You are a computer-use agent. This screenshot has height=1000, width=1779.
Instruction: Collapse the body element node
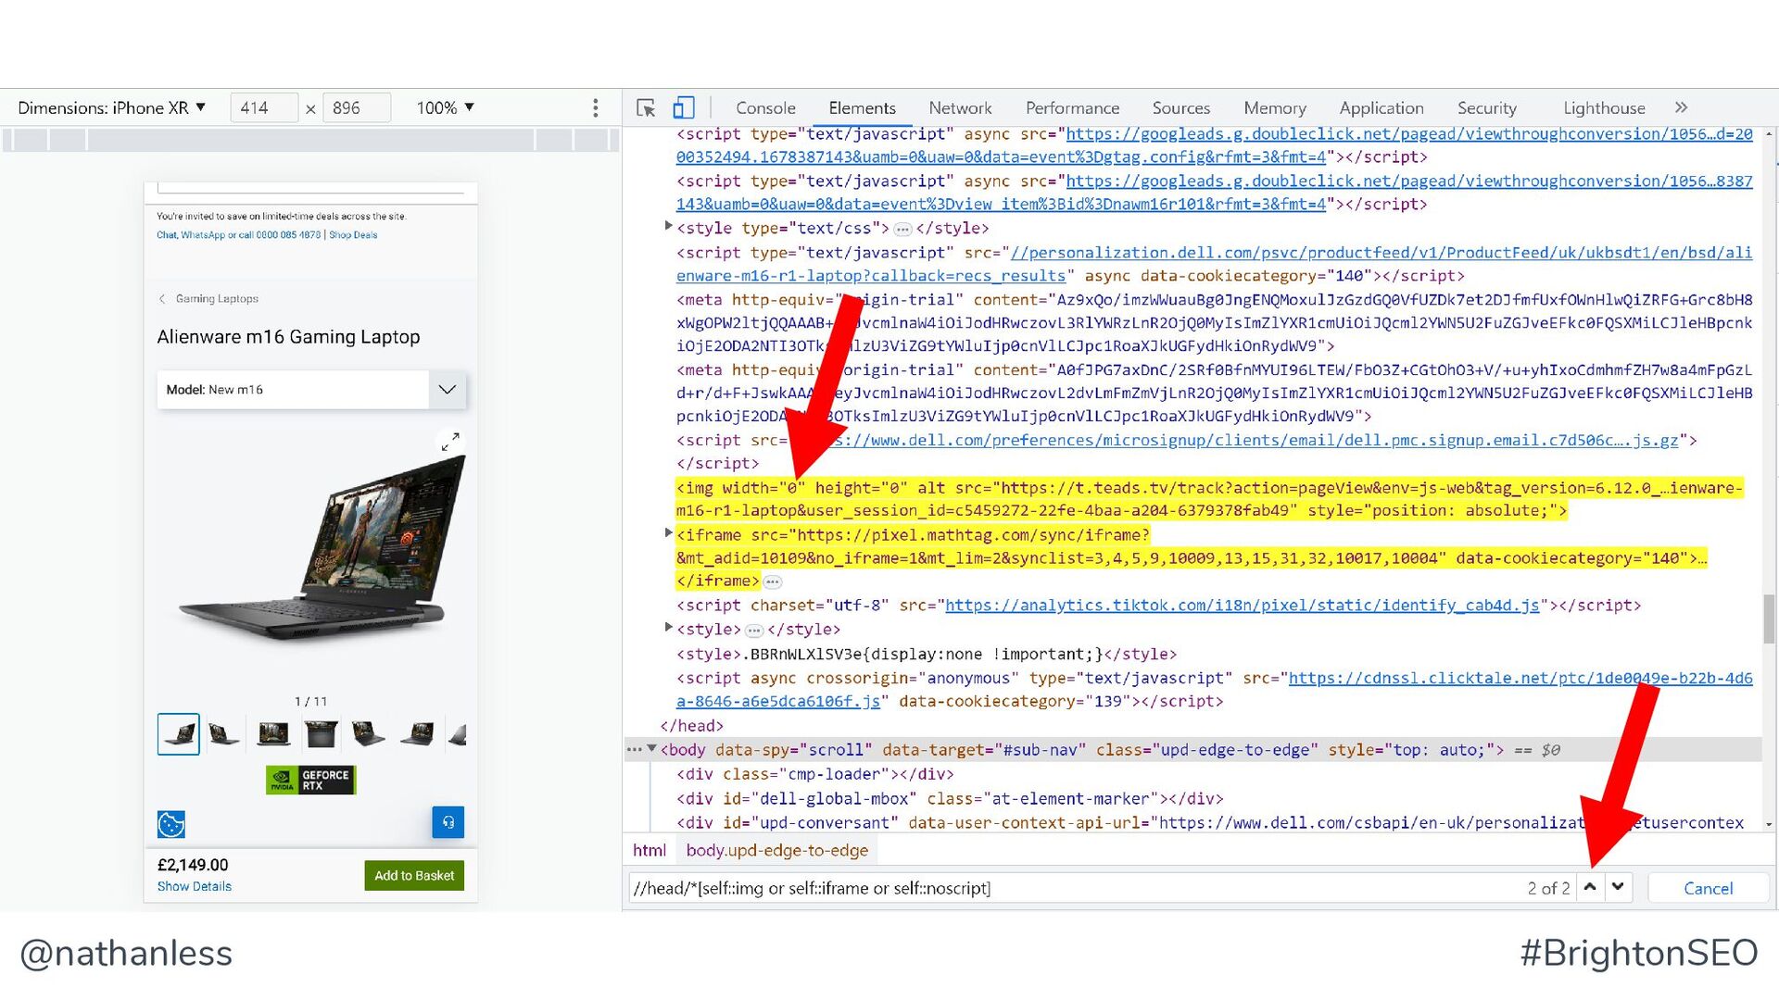coord(651,748)
